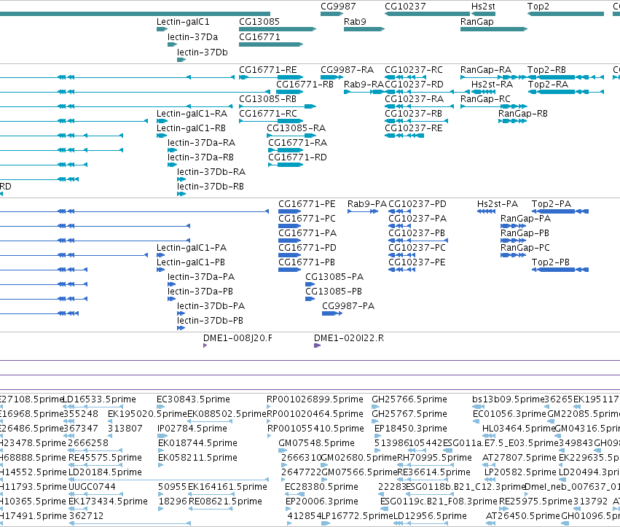The height and width of the screenshot is (527, 620).
Task: Select the lectin-37Da-RA transcript label
Action: coord(201,143)
